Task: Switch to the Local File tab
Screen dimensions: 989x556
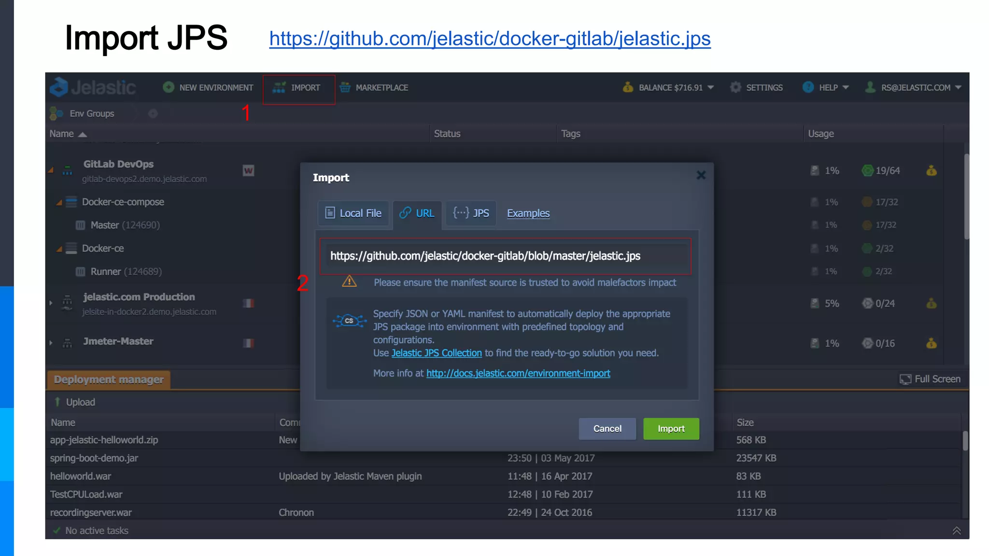Action: tap(353, 213)
